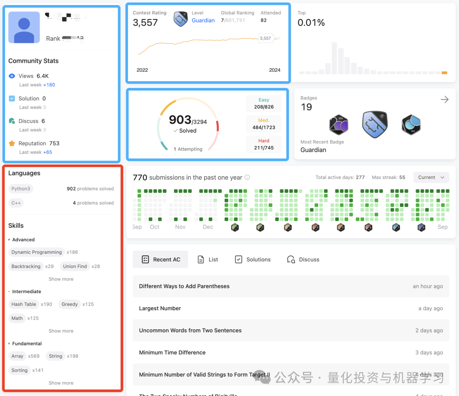
Task: Select the String skill tag
Action: tap(55, 356)
